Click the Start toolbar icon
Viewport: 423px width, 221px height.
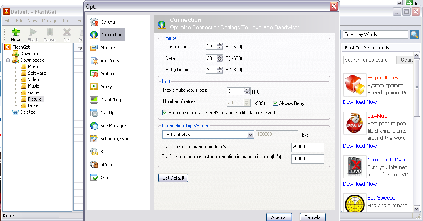point(33,32)
